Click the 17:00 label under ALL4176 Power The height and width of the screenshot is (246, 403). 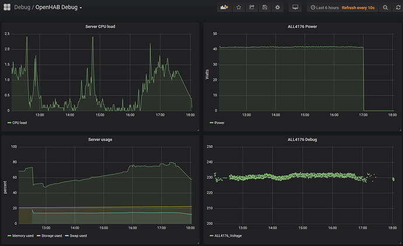[363, 115]
